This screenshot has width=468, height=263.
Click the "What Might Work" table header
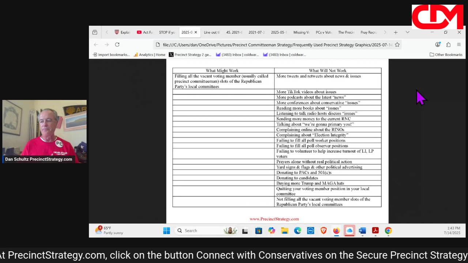222,70
